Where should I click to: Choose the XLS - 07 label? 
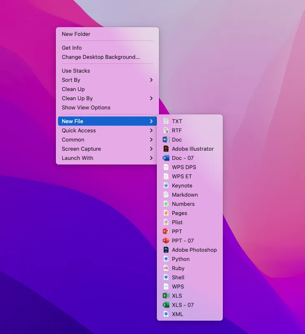pos(183,305)
